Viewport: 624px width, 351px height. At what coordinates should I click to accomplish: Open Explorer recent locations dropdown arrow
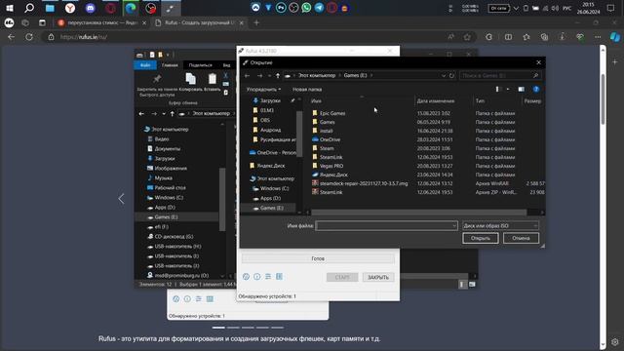coord(164,114)
